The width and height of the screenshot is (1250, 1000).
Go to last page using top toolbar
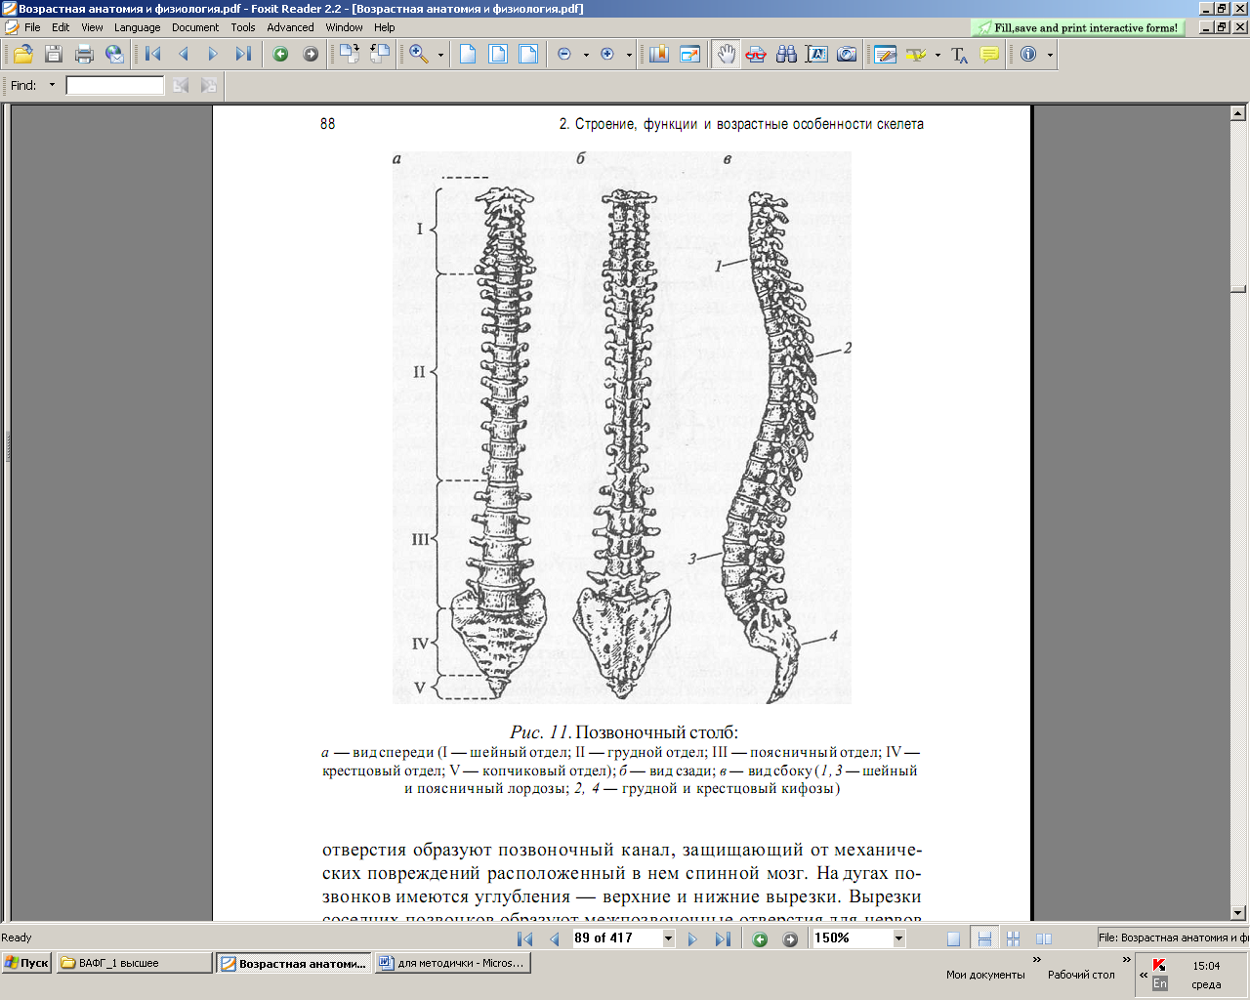coord(243,55)
